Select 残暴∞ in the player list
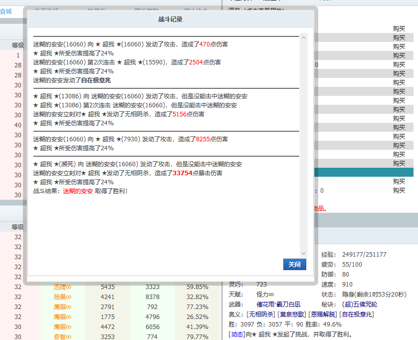The width and height of the screenshot is (418, 340). [x=63, y=297]
